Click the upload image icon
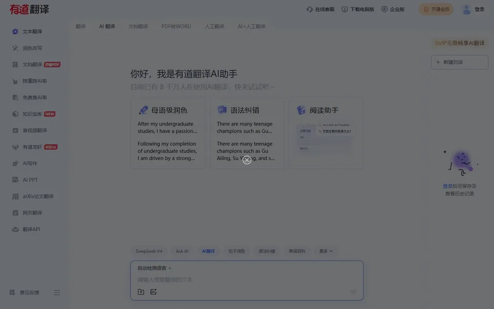 coord(153,291)
